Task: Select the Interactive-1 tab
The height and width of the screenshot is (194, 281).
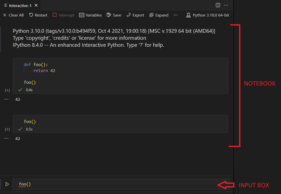Action: [20, 5]
